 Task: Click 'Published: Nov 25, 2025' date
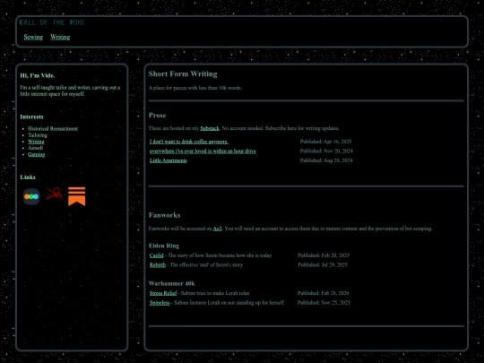click(324, 303)
